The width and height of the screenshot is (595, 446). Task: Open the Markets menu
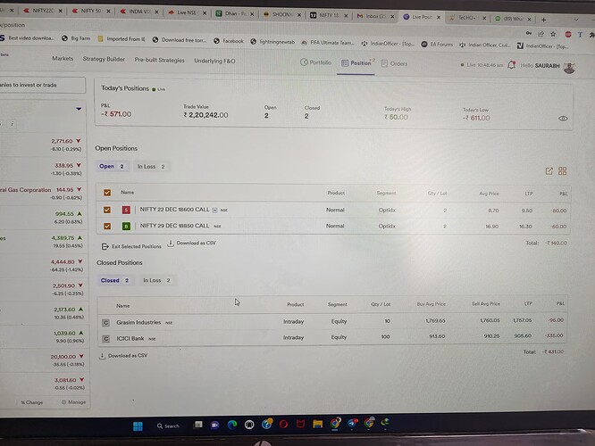[63, 58]
